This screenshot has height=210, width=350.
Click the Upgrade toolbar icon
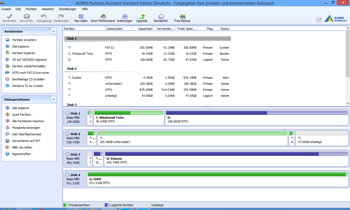[142, 18]
